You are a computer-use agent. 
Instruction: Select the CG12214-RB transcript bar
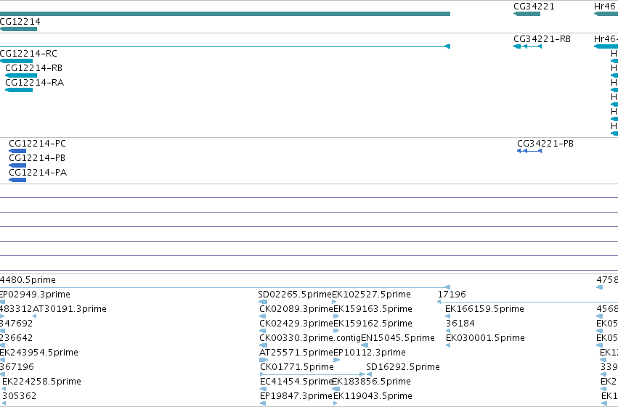pos(21,75)
